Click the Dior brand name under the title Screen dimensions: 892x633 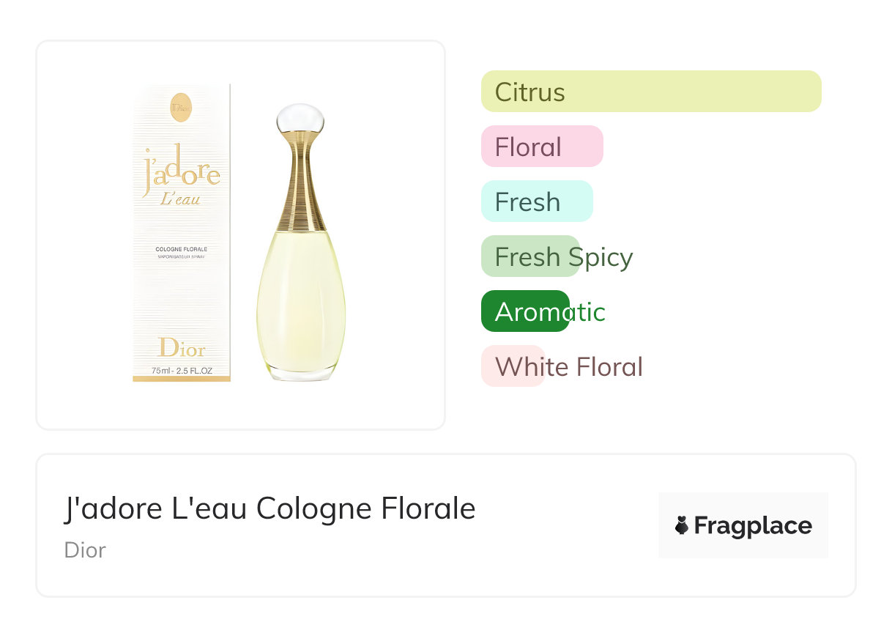(85, 549)
